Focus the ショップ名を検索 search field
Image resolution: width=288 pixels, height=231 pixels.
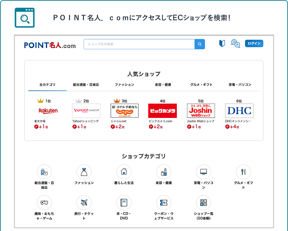tap(139, 44)
